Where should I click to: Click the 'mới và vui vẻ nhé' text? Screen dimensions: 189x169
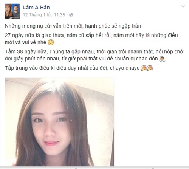[26, 42]
